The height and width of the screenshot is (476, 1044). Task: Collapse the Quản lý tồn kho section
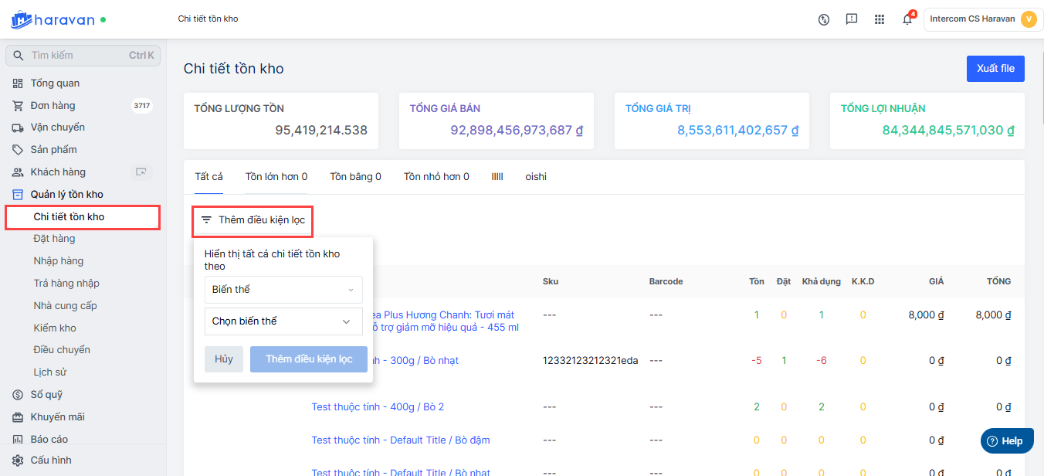point(66,195)
